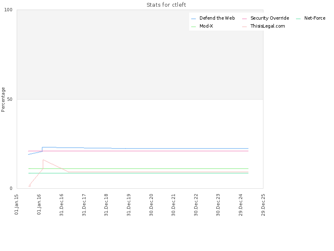Click the Net-Force legend label

[x=315, y=18]
